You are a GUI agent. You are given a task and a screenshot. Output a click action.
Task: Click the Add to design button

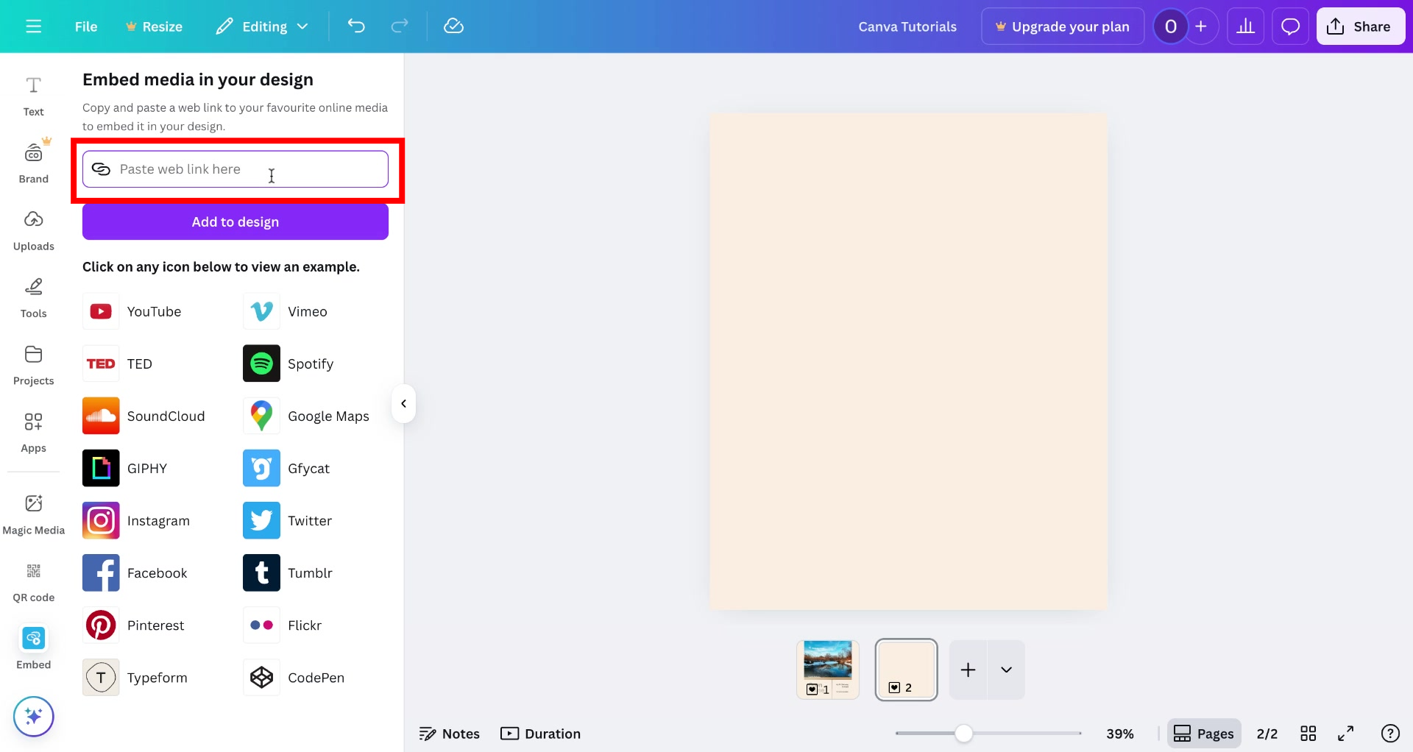[235, 221]
